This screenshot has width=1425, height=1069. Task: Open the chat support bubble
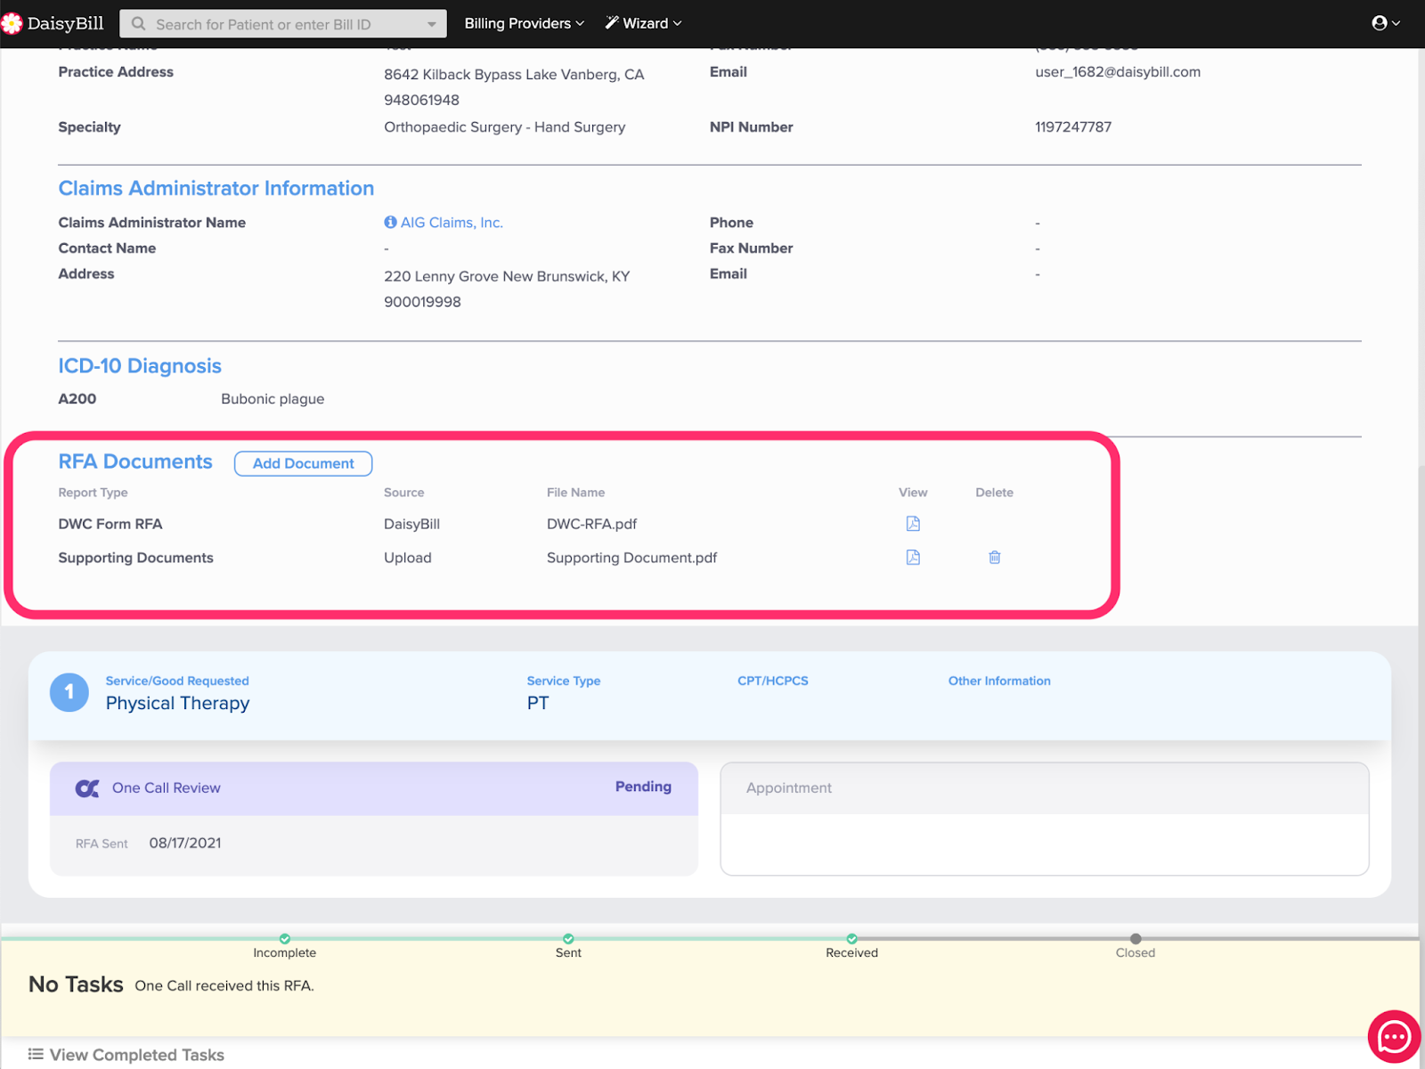[x=1393, y=1037]
